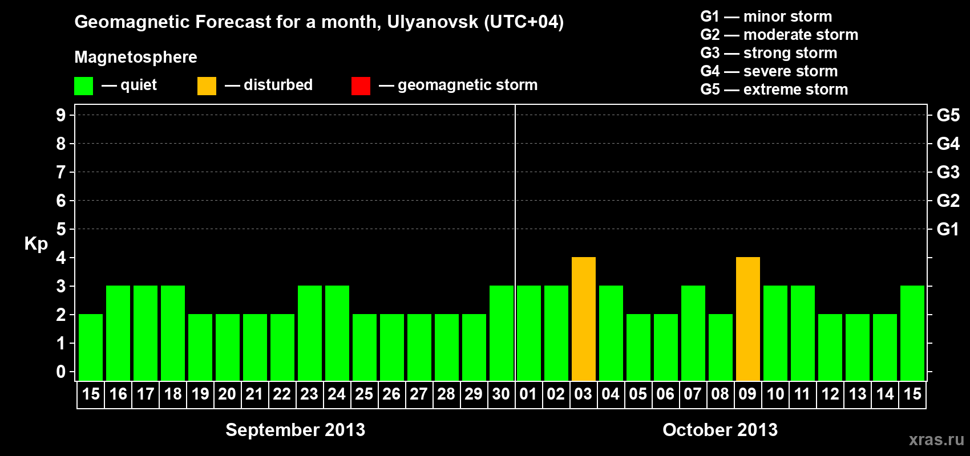Image resolution: width=970 pixels, height=456 pixels.
Task: Click the right-axis 'G3' label
Action: tap(948, 172)
